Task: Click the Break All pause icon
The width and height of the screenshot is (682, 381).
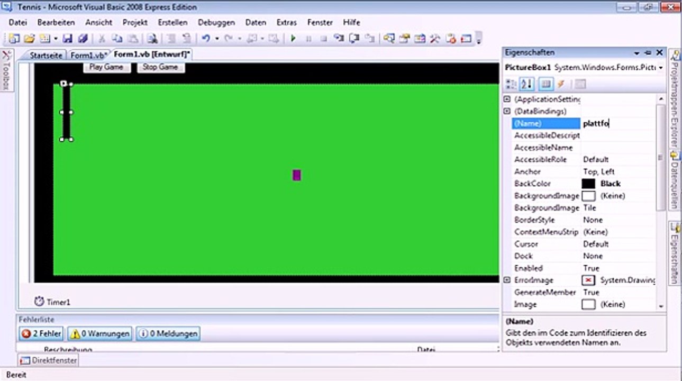Action: [x=309, y=39]
